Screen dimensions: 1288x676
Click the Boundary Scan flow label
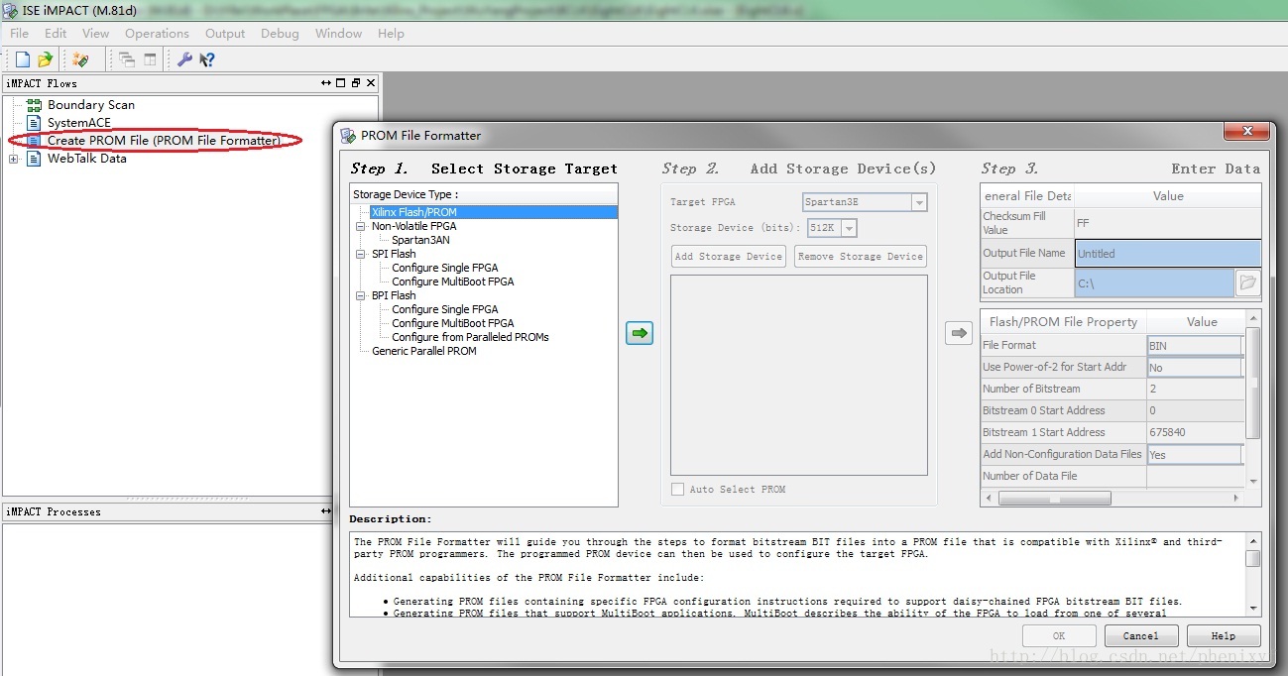[x=91, y=104]
